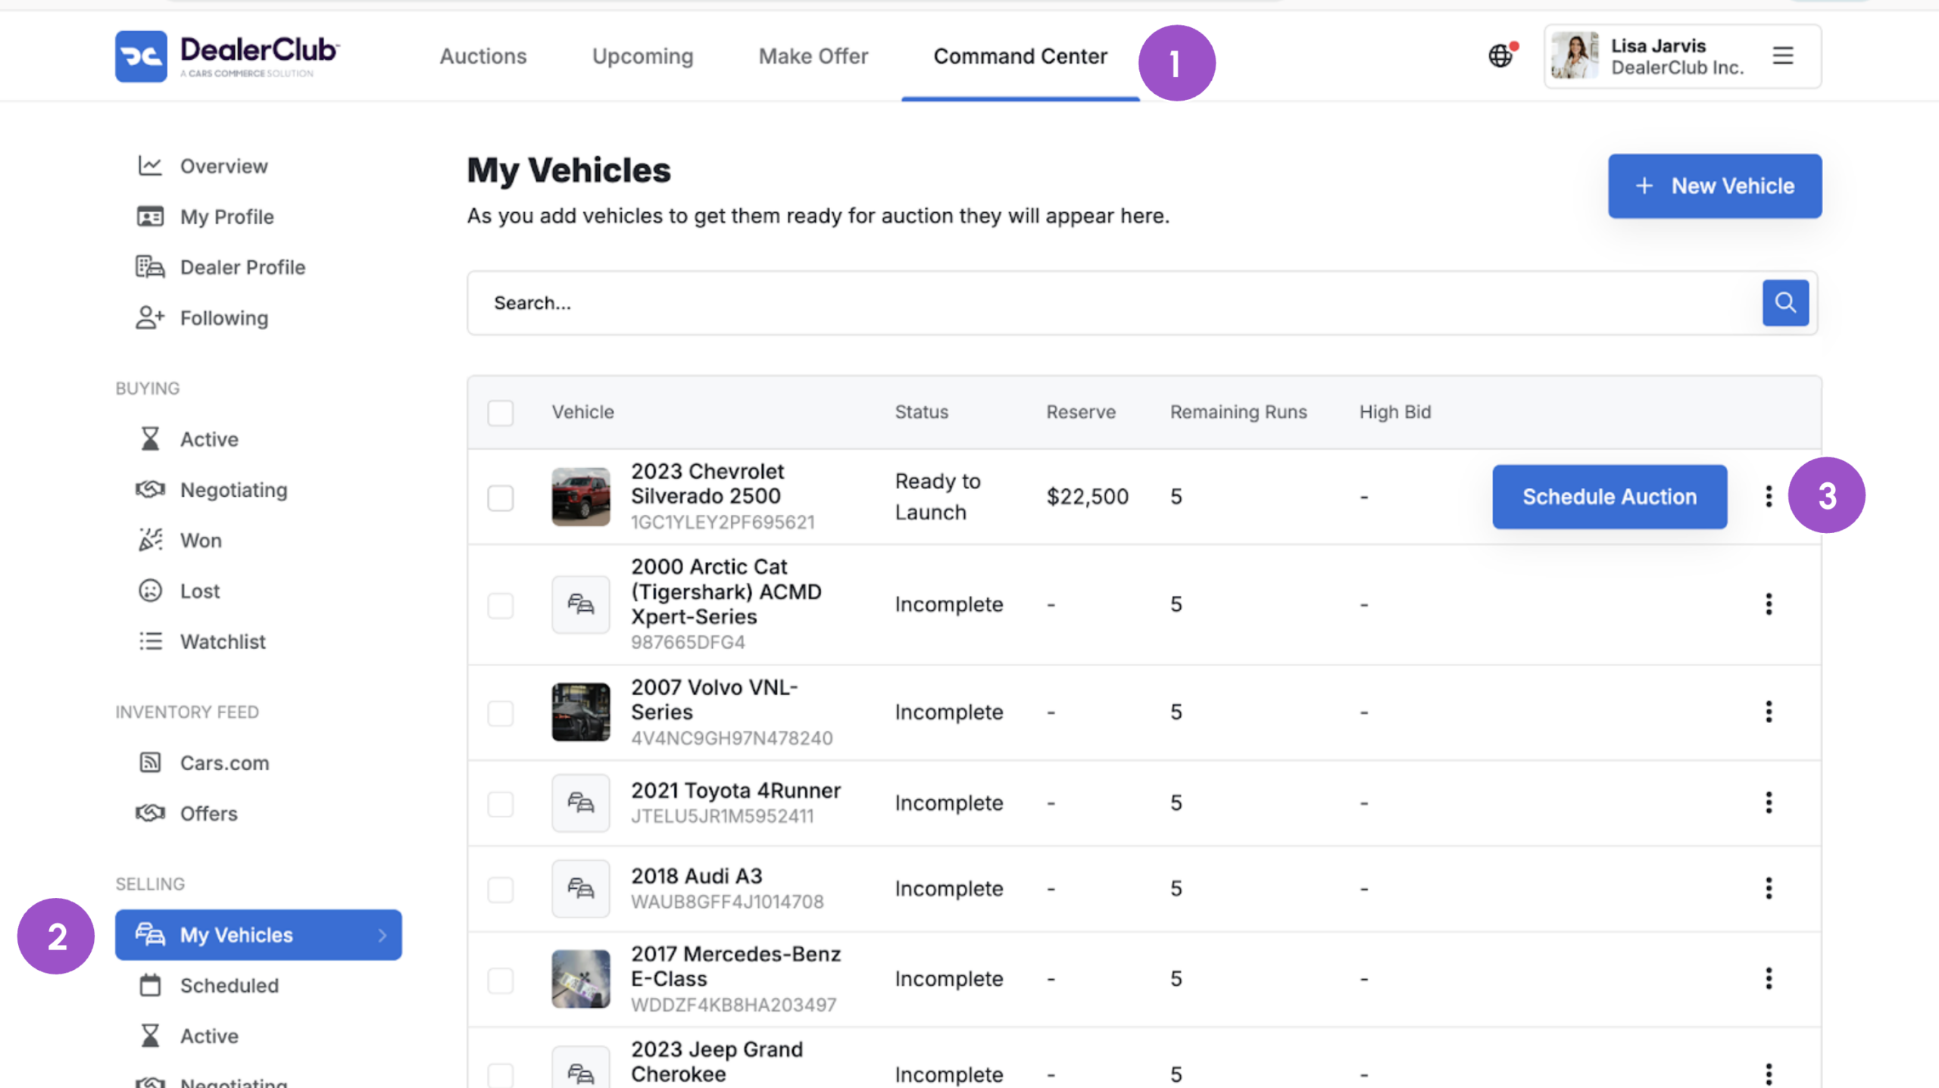Check the 2007 Volvo VNL-Series row checkbox
Viewport: 1939px width, 1088px height.
[x=500, y=712]
